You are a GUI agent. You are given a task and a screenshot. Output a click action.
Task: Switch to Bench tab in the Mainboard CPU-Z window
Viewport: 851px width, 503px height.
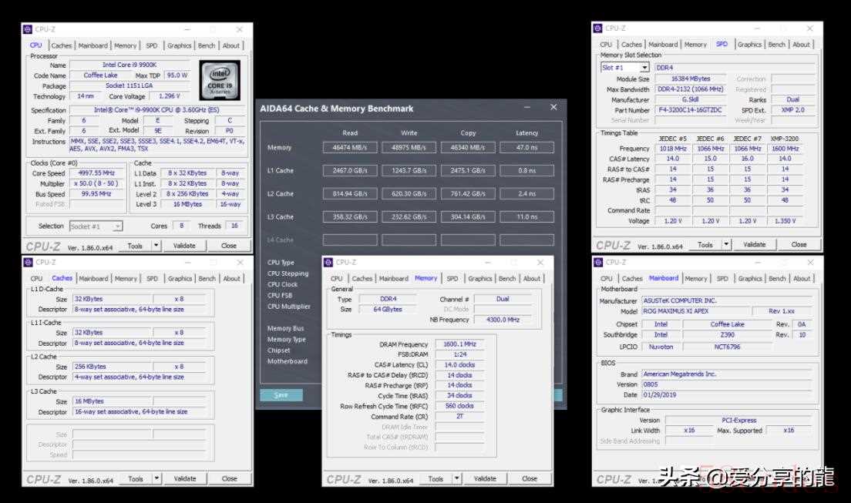click(x=777, y=279)
